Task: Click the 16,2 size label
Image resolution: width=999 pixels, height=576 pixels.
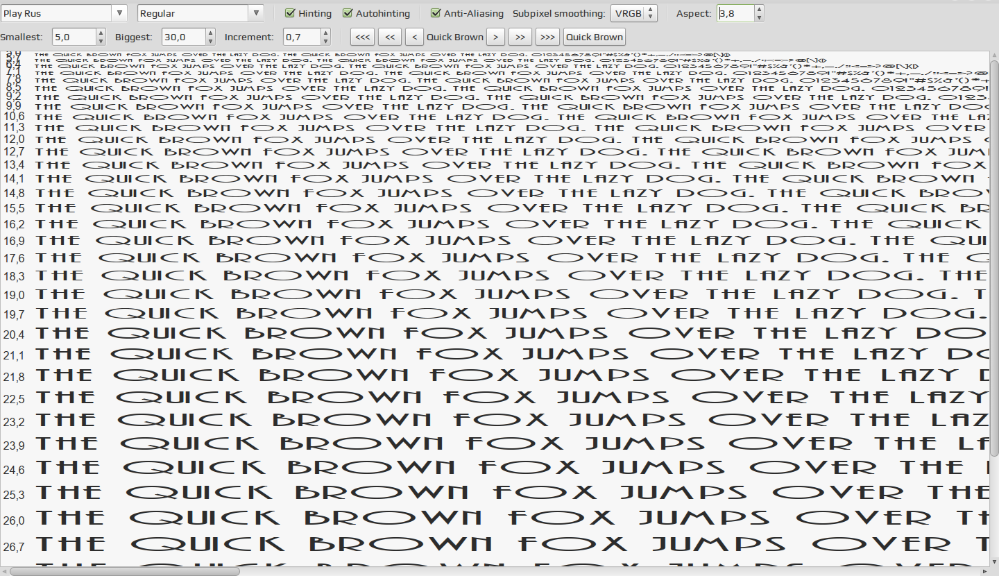Action: coord(14,224)
